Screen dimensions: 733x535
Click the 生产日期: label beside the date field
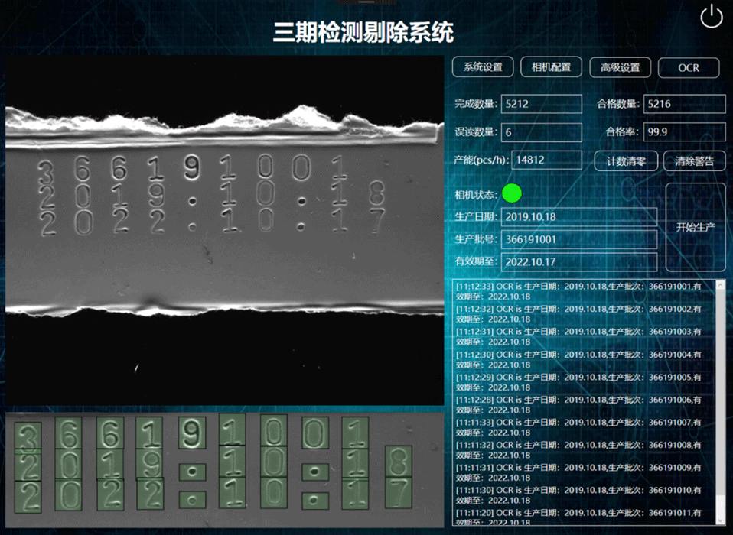pyautogui.click(x=476, y=216)
